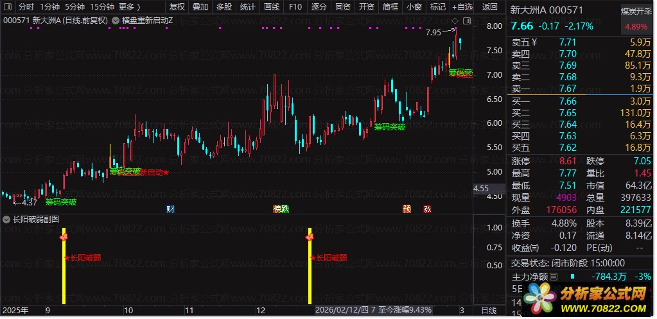The image size is (657, 319).
Task: Click the 000571 新大洲A chart title label
Action: 55,20
